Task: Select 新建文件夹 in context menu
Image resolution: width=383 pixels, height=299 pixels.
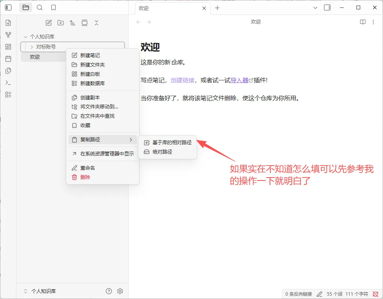Action: pyautogui.click(x=103, y=65)
